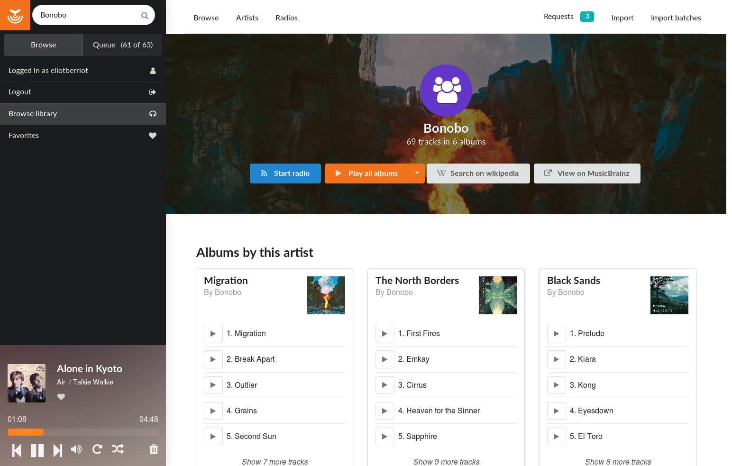Favorite Alone in Kyoto with heart icon
732x466 pixels.
click(x=61, y=397)
